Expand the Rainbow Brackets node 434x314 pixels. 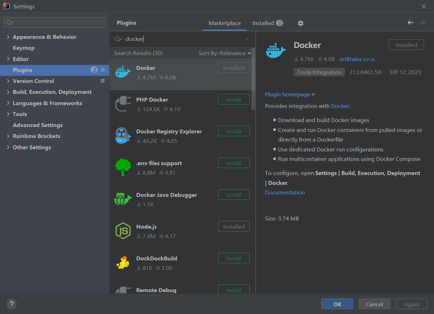click(x=8, y=136)
